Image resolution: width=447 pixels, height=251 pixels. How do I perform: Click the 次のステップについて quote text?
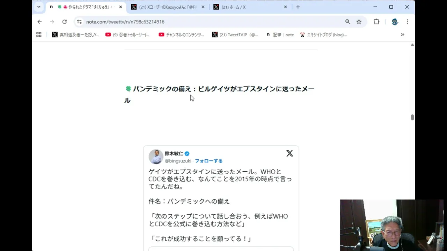(x=218, y=220)
